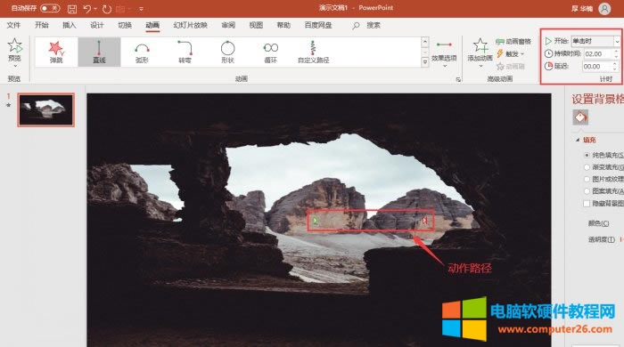Toggle the 自动保存 autosave switch
The width and height of the screenshot is (624, 347).
tap(50, 8)
